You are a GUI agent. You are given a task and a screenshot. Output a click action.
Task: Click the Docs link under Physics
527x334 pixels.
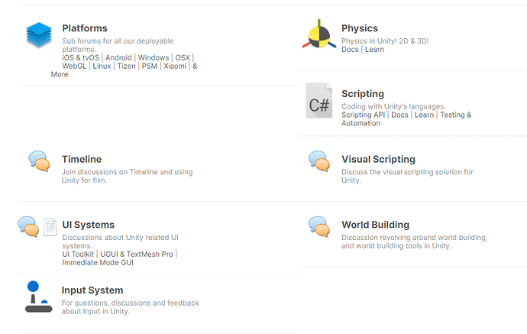click(x=350, y=50)
